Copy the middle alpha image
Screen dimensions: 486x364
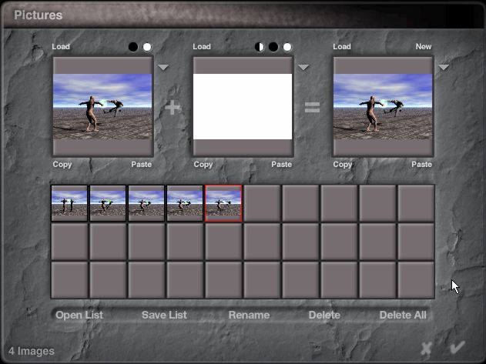203,165
